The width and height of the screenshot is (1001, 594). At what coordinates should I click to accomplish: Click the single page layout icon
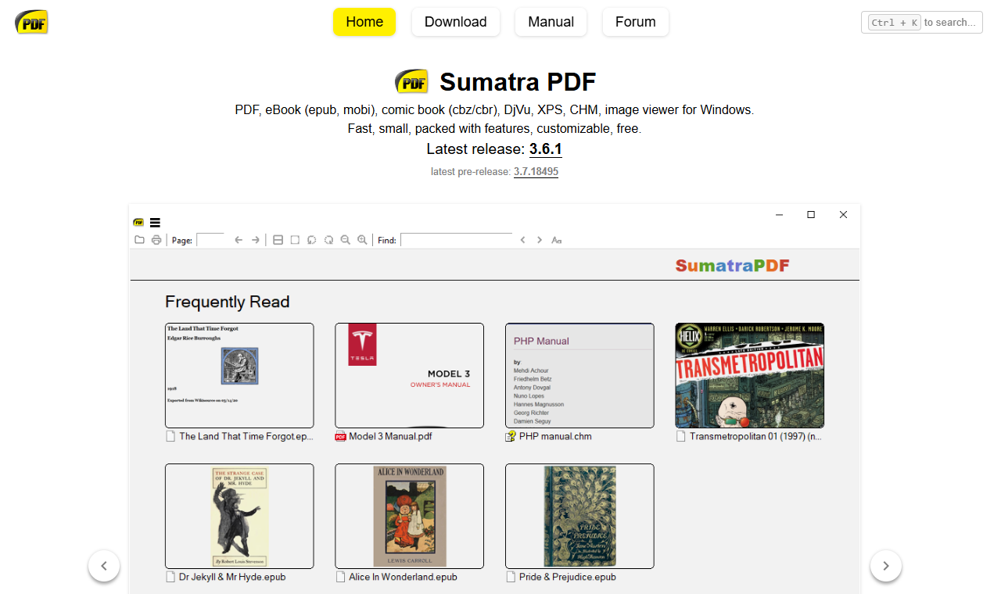tap(295, 240)
